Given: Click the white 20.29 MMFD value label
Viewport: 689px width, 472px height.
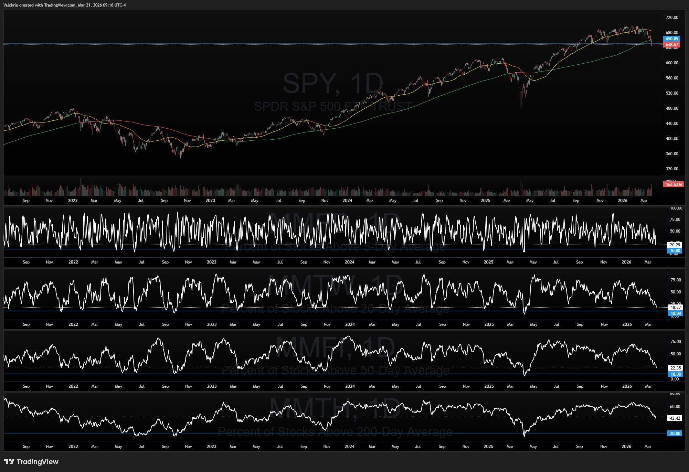Looking at the screenshot, I should pos(675,245).
